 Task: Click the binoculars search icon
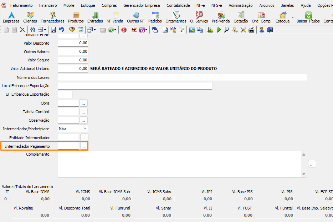pos(32,30)
